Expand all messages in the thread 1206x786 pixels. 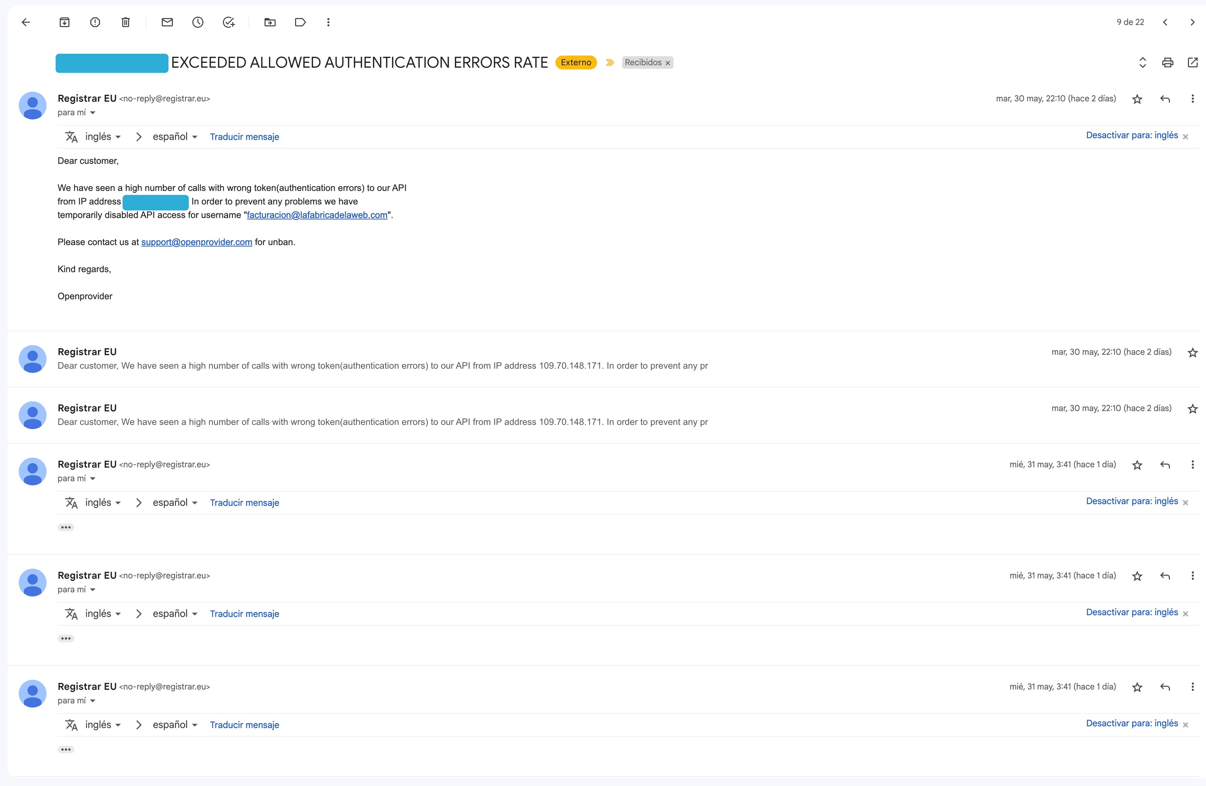click(1142, 62)
